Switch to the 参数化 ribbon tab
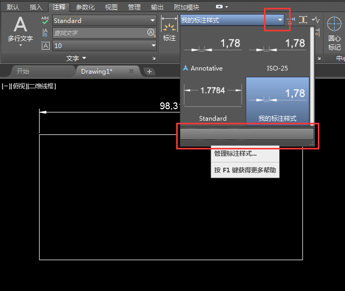 [85, 7]
